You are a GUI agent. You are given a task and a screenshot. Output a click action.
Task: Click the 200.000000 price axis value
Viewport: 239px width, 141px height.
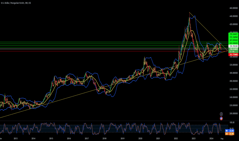[234, 113]
